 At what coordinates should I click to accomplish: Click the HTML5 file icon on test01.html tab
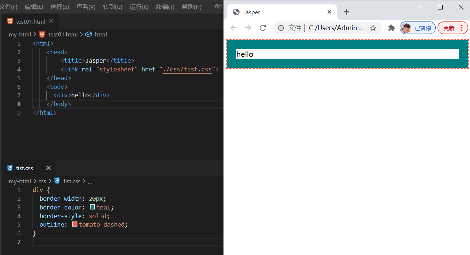10,21
